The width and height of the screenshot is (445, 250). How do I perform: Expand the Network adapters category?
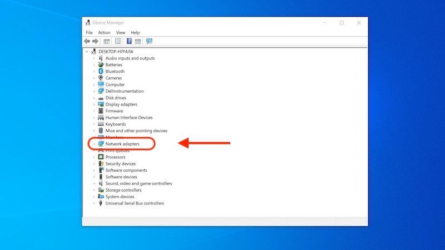coord(94,144)
